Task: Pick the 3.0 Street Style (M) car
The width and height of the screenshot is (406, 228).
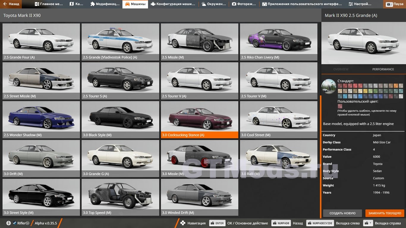Action: click(41, 197)
